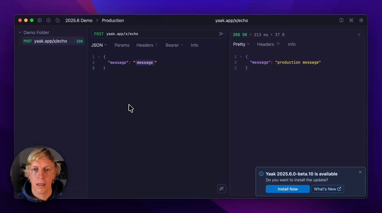Screen dimensions: 382x213
Task: Click the format JSON magic wand icon
Action: click(x=221, y=189)
